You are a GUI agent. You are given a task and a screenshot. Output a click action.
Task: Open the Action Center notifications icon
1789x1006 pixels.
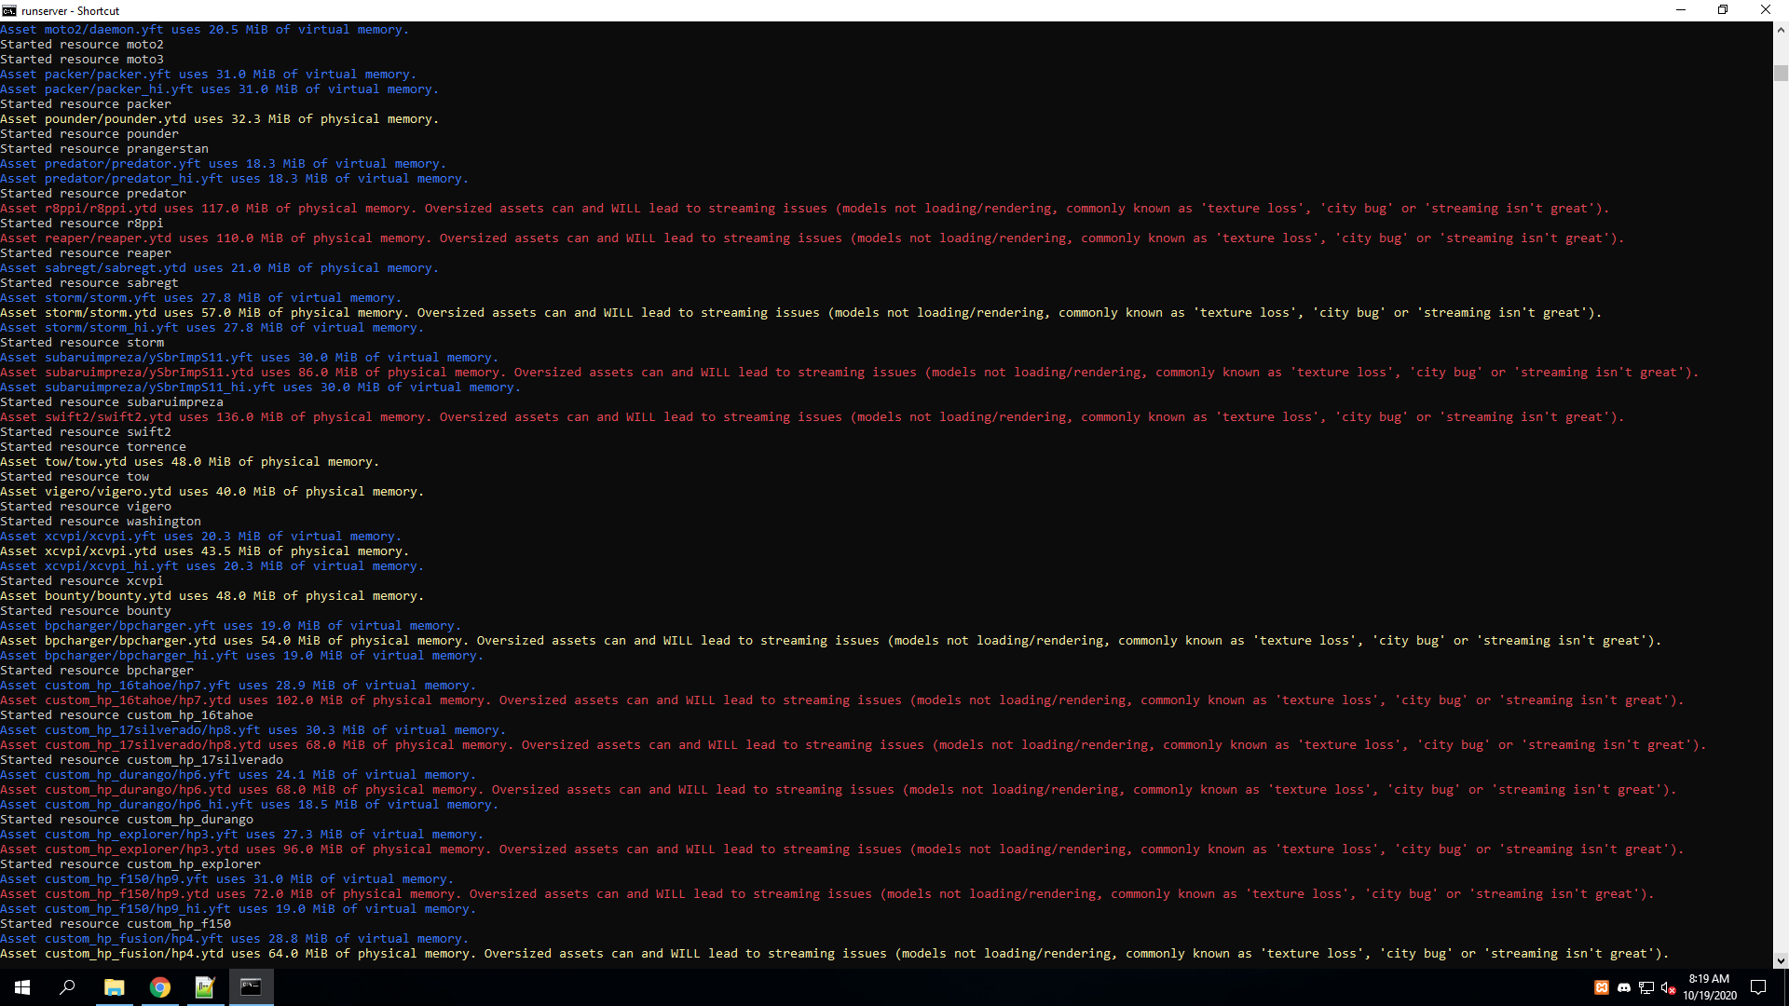pos(1758,987)
